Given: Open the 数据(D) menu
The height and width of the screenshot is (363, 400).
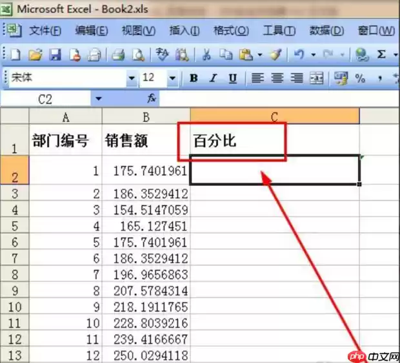Looking at the screenshot, I should click(327, 31).
